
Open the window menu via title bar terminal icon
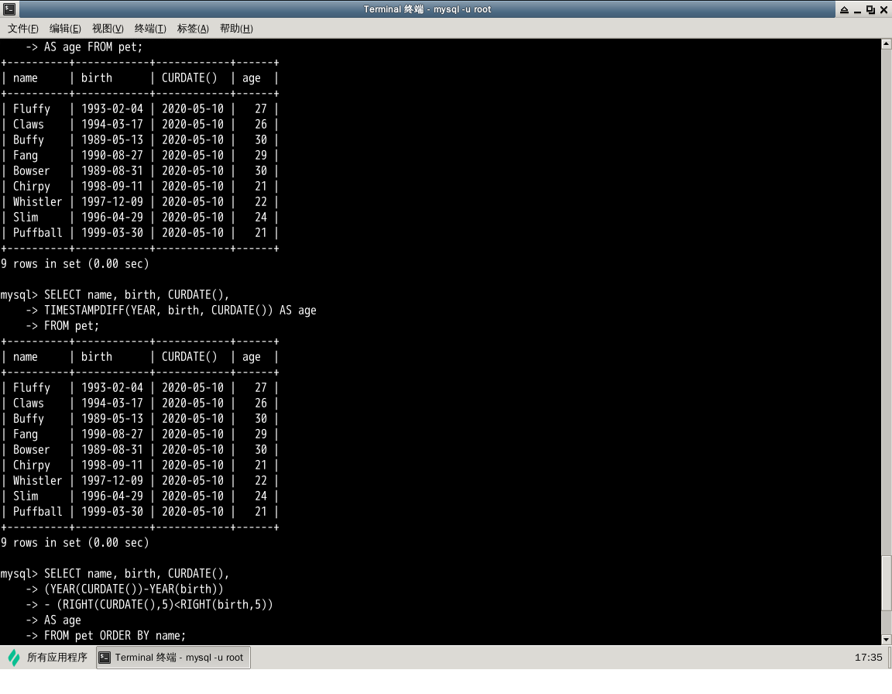9,9
